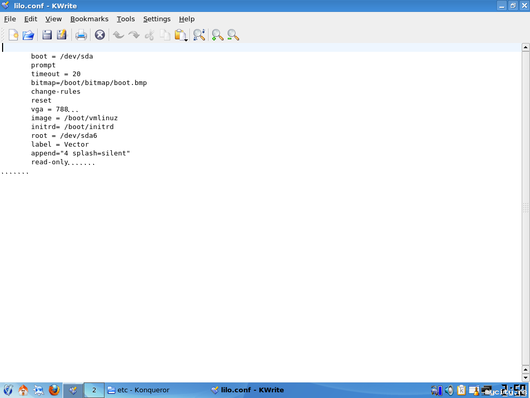Click the 'read-only' line

50,162
